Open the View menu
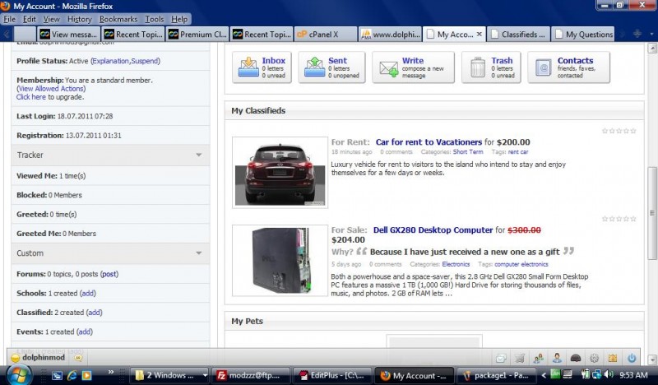Viewport: 658px width, 385px height. (x=51, y=19)
